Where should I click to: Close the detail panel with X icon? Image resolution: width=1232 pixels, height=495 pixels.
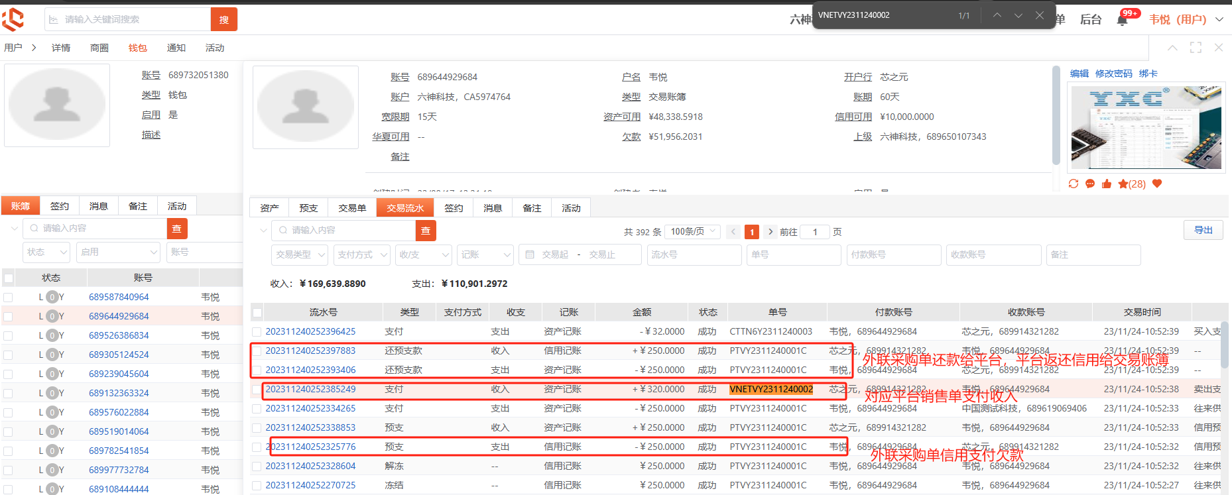1219,48
